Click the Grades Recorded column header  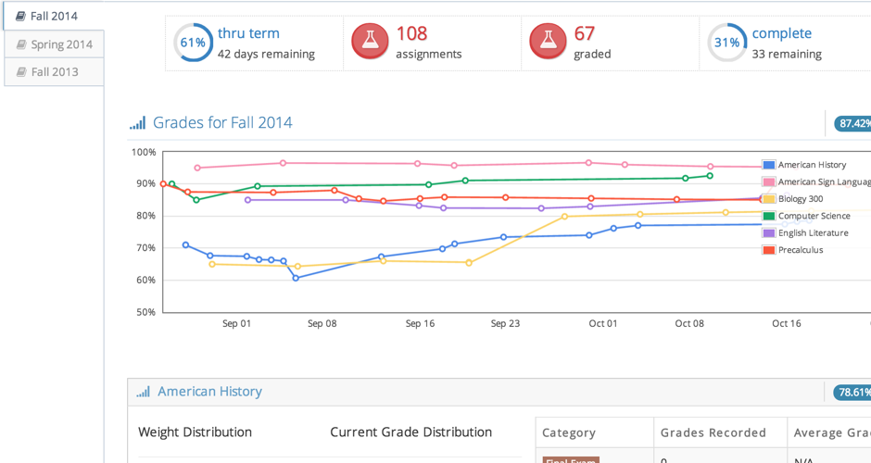point(713,432)
